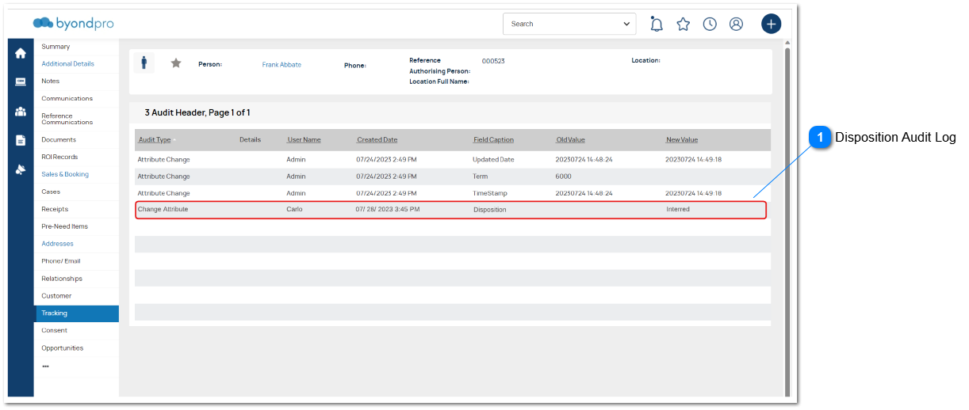The width and height of the screenshot is (969, 410).
Task: Open the Home icon in left rail
Action: [x=21, y=53]
